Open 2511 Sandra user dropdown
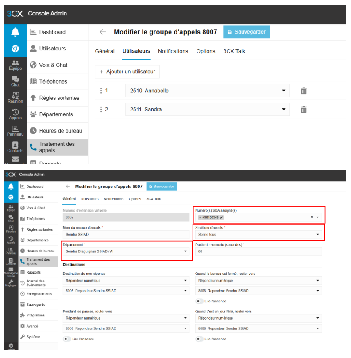This screenshot has width=351, height=358. pyautogui.click(x=208, y=109)
